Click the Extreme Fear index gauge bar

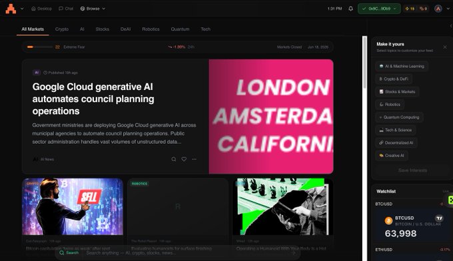click(39, 47)
